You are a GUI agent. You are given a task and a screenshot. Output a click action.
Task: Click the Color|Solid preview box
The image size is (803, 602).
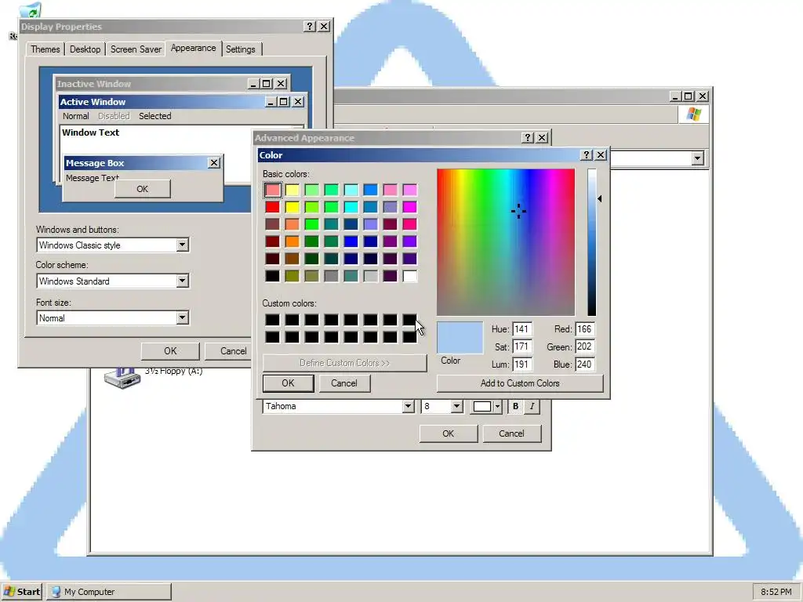(460, 338)
